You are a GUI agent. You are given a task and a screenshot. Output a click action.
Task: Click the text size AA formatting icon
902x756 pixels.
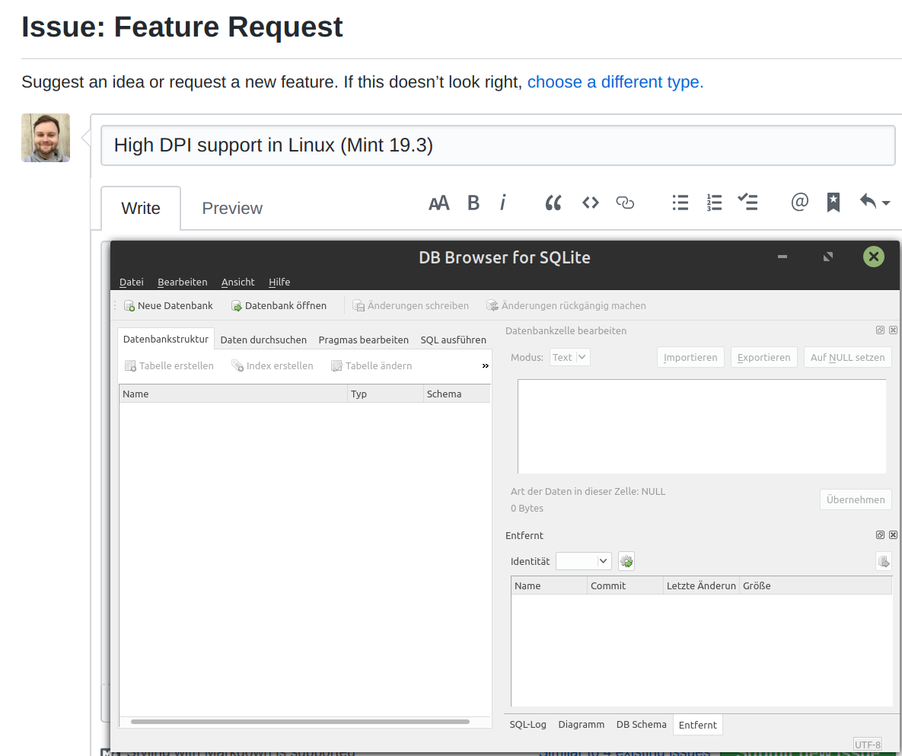(x=439, y=203)
